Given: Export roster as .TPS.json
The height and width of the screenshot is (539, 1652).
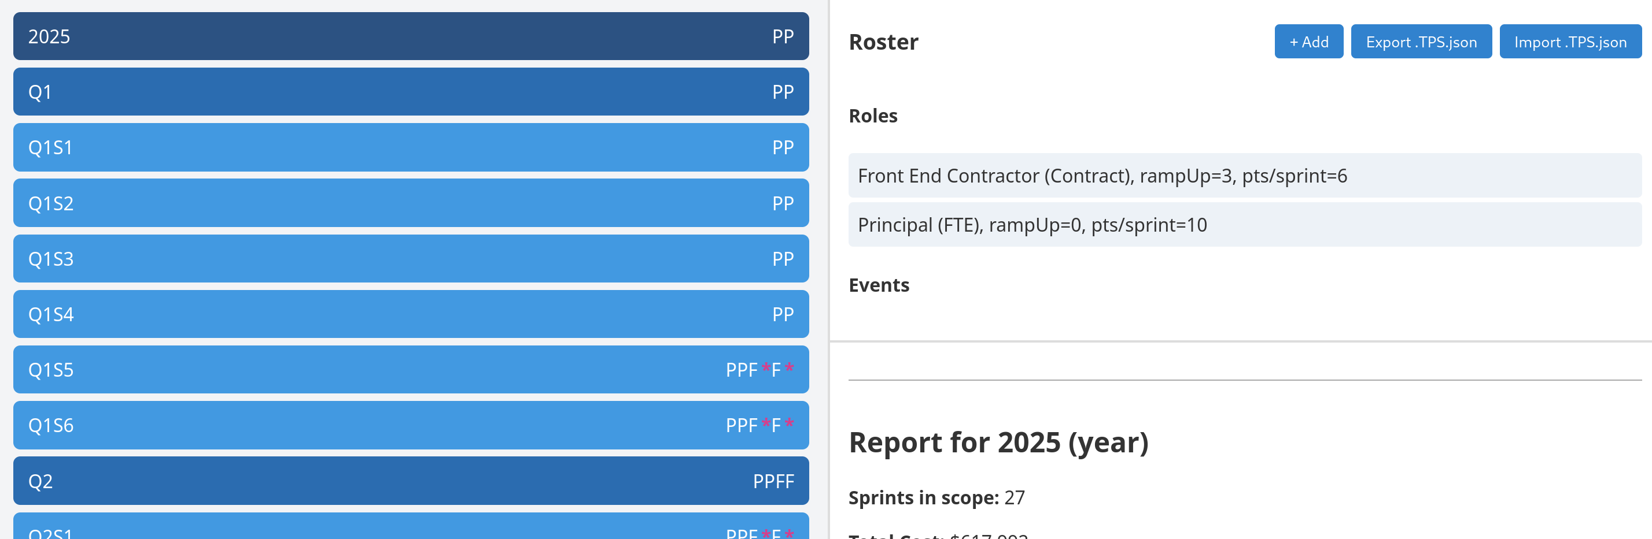Looking at the screenshot, I should coord(1421,42).
